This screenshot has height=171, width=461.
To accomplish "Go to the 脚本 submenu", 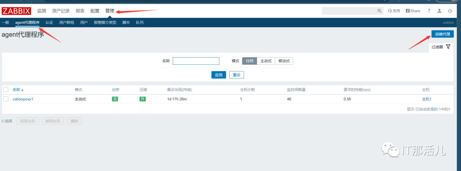I will click(126, 22).
